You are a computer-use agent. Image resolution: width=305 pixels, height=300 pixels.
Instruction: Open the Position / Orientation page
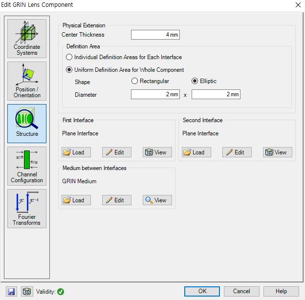coord(27,81)
